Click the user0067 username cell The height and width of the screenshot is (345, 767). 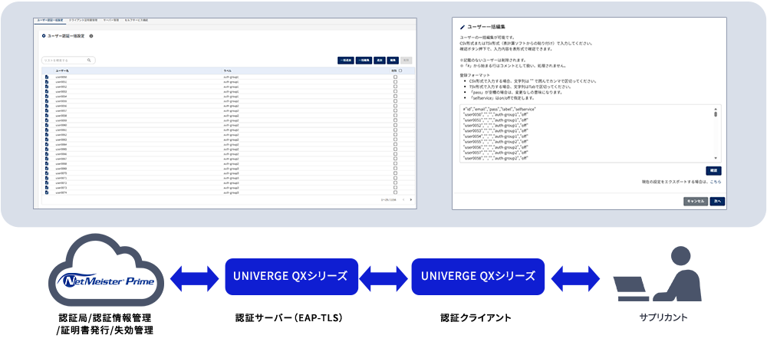(61, 159)
